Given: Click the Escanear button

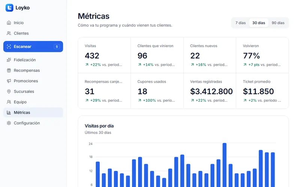Looking at the screenshot, I should (x=33, y=46).
